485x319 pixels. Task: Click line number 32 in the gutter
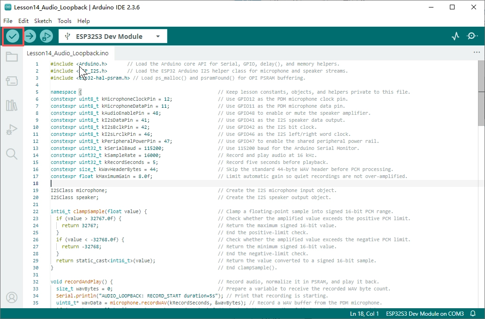(36, 282)
